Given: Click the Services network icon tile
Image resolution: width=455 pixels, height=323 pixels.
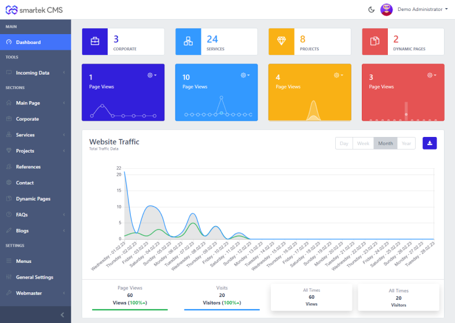Looking at the screenshot, I should point(188,42).
